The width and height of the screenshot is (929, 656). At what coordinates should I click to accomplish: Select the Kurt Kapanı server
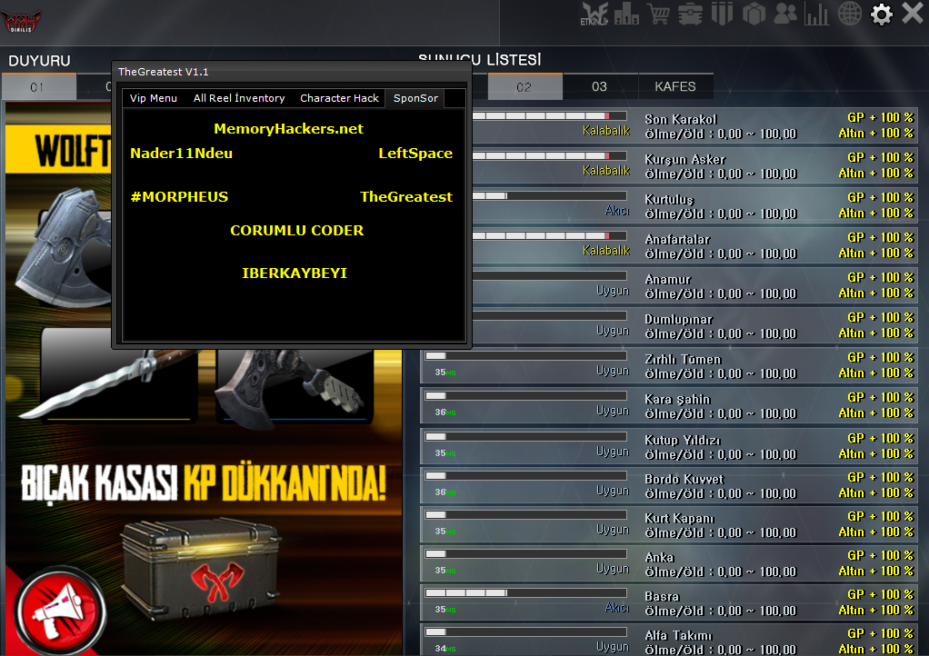pos(669,524)
